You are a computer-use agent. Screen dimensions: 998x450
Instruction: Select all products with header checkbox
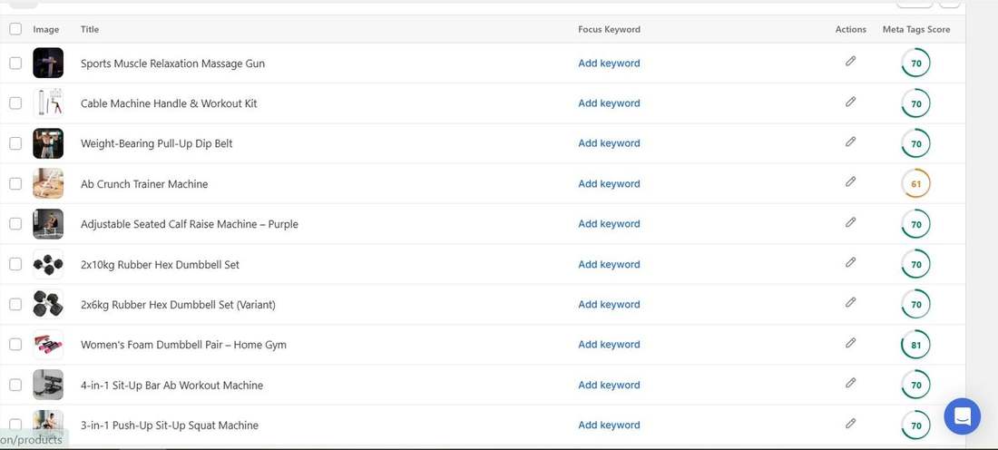(15, 29)
